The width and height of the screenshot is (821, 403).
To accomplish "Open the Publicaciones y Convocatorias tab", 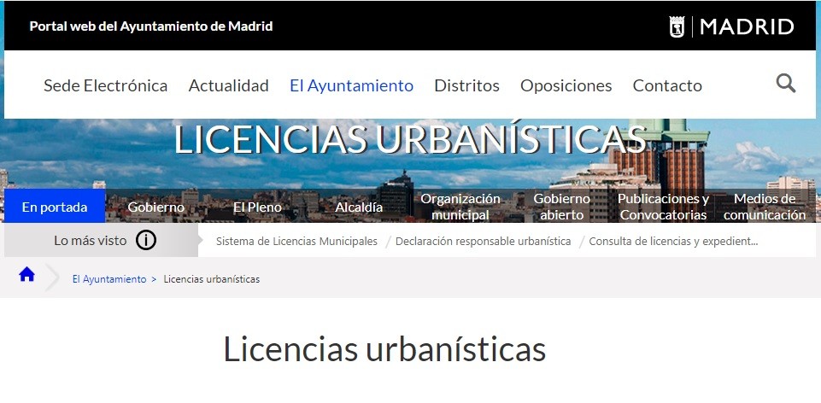I will 663,207.
